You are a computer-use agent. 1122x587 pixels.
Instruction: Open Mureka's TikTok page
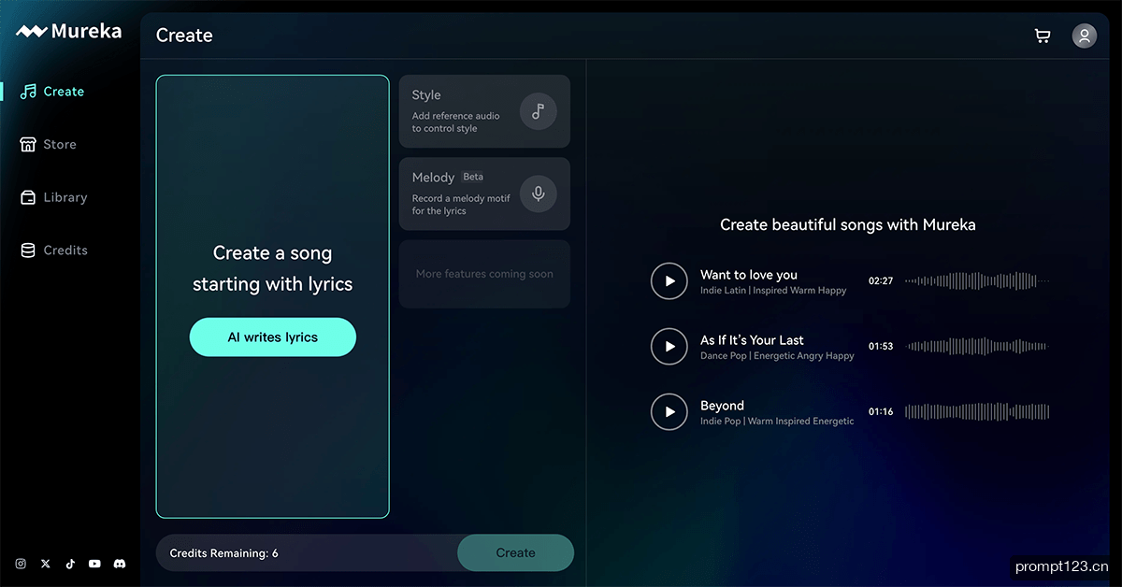(70, 564)
